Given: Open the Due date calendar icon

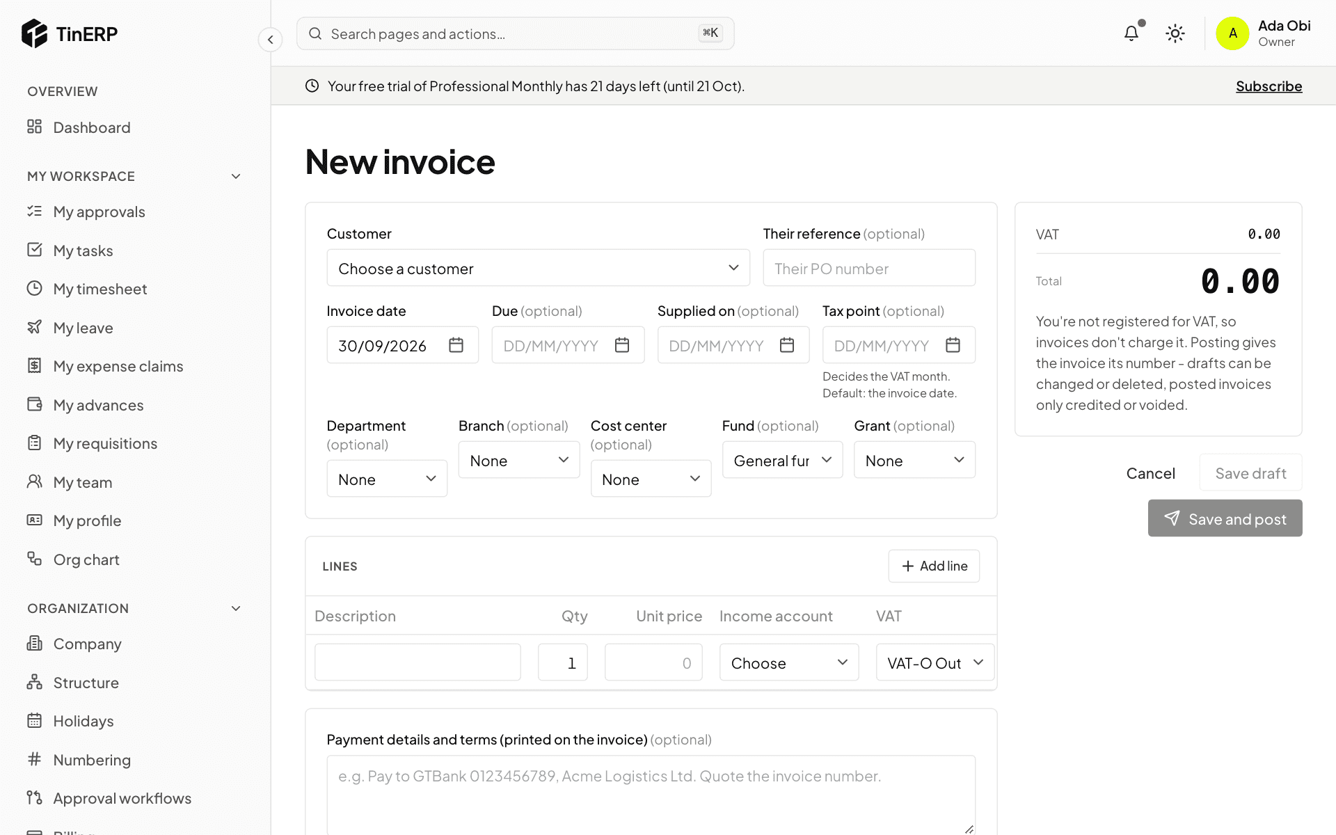Looking at the screenshot, I should pos(622,345).
